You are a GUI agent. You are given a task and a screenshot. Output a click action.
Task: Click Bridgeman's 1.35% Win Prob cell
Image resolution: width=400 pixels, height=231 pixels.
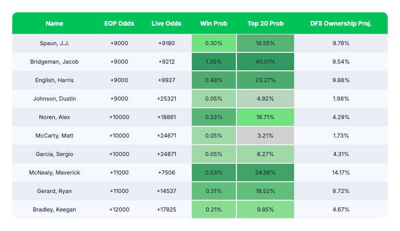pyautogui.click(x=213, y=62)
